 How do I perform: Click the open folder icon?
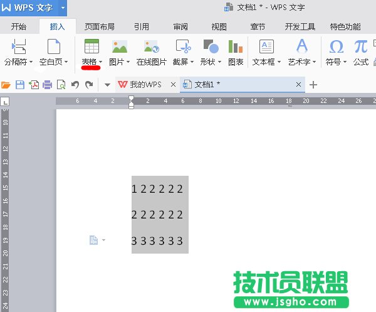(x=6, y=85)
